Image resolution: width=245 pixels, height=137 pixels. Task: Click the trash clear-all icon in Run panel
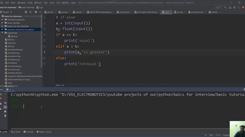[x=5, y=116]
